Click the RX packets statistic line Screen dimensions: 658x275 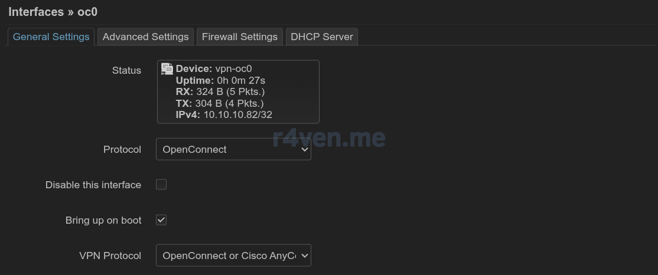tap(220, 92)
